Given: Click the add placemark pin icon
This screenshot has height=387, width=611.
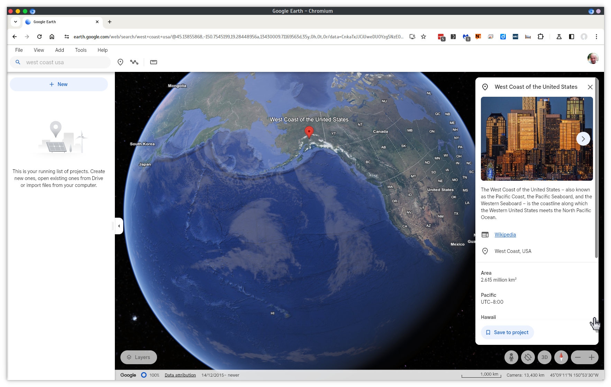Looking at the screenshot, I should click(120, 62).
